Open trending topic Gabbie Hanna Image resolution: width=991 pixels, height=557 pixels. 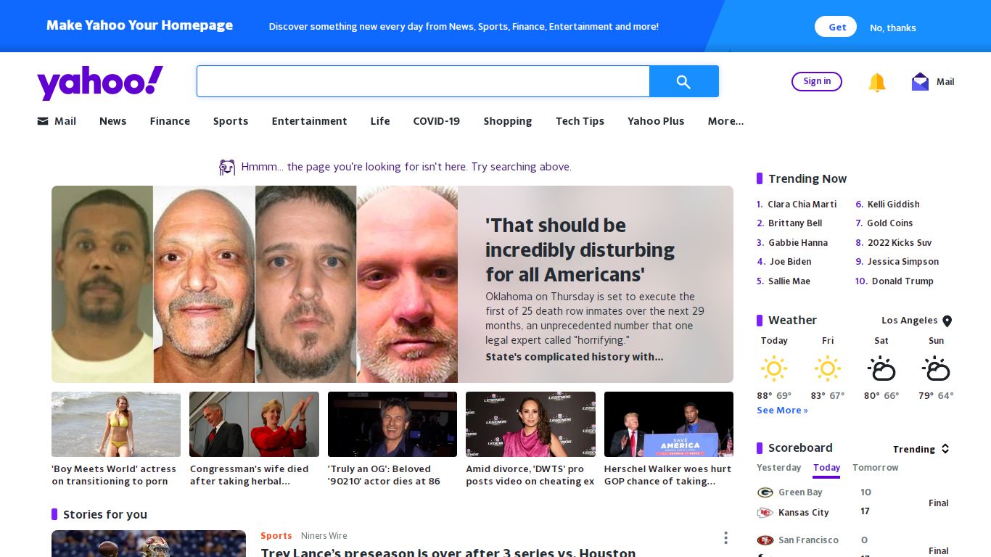pos(798,243)
